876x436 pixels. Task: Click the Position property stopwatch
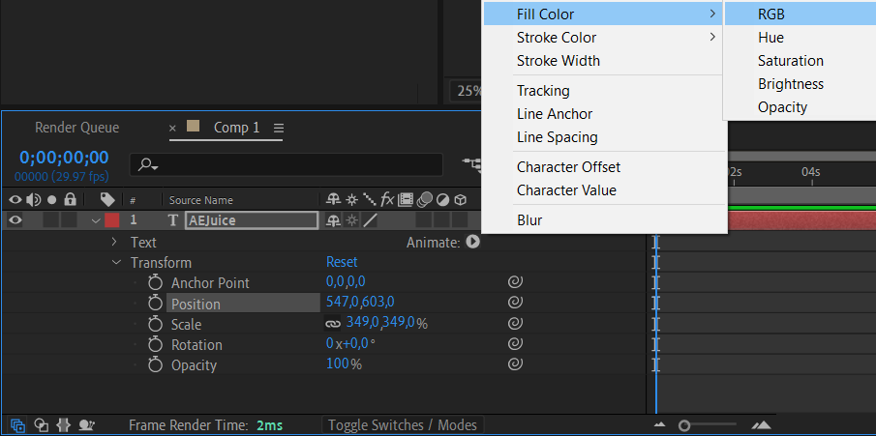(155, 304)
